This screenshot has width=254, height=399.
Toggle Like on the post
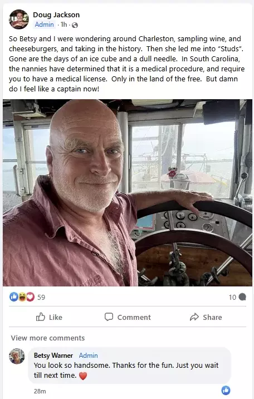pyautogui.click(x=49, y=317)
